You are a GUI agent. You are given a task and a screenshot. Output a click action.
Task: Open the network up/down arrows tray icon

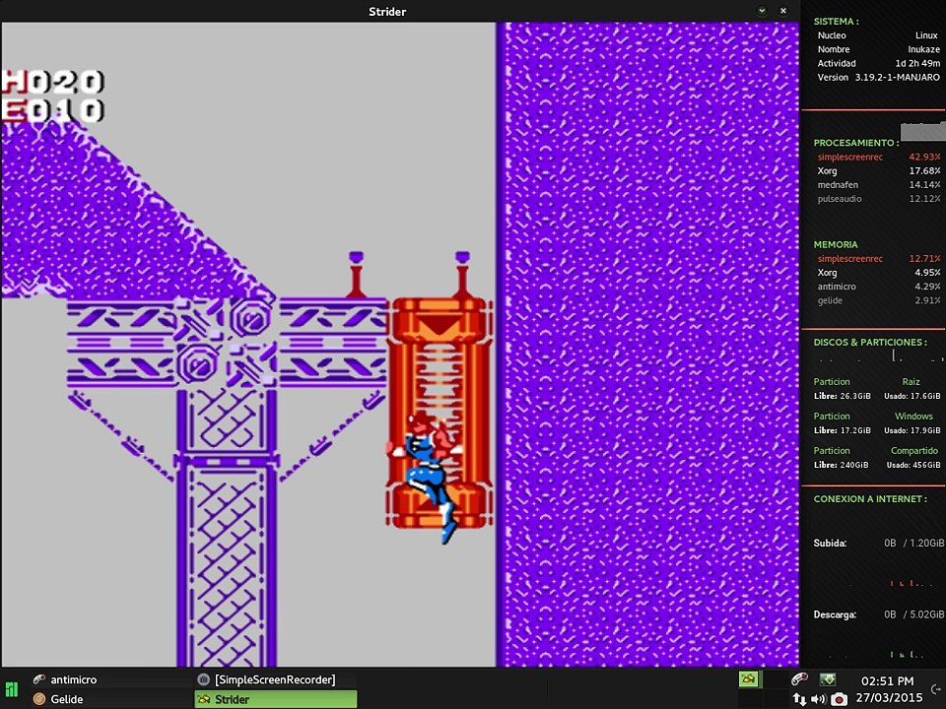799,699
